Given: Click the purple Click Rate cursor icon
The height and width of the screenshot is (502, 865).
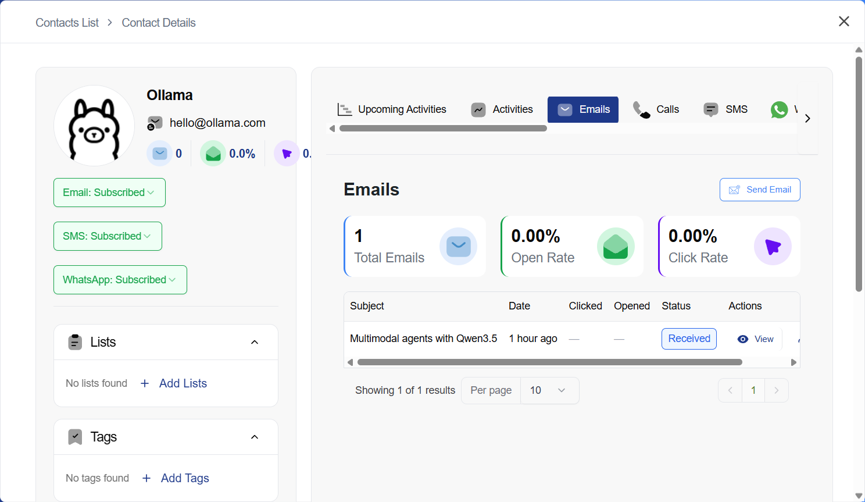Looking at the screenshot, I should (x=773, y=246).
